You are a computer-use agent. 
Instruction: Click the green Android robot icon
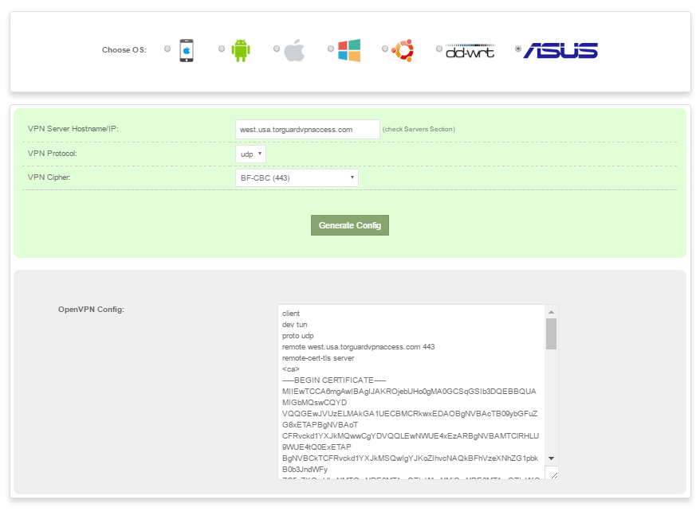point(240,50)
